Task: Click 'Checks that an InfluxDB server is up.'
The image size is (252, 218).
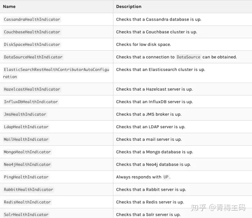Action: point(154,102)
